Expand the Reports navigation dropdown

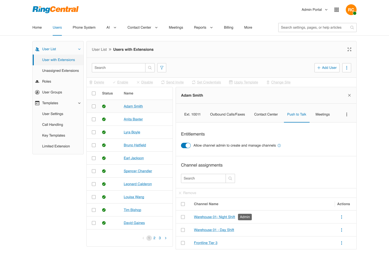[203, 27]
